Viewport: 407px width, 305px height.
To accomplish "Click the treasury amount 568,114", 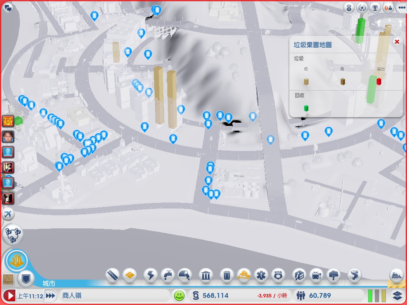I will click(215, 295).
